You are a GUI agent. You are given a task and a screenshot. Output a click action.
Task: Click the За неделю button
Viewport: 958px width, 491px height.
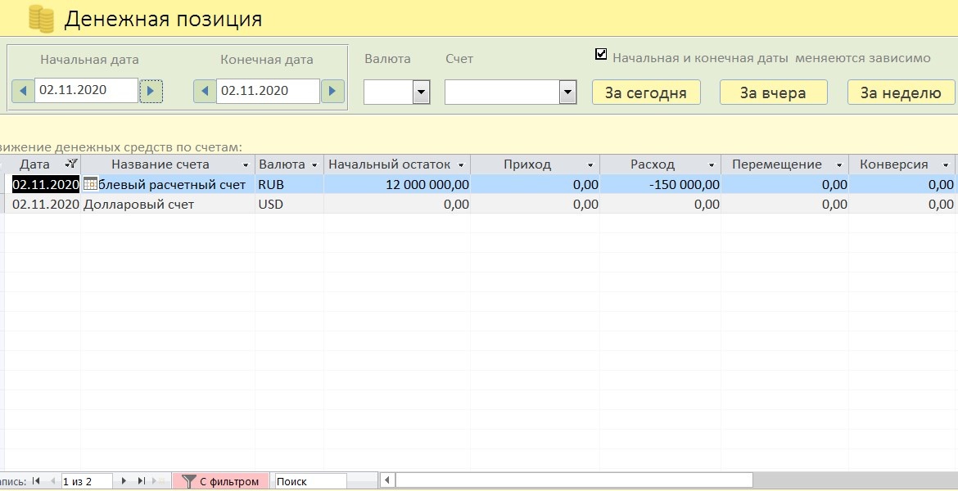click(901, 92)
